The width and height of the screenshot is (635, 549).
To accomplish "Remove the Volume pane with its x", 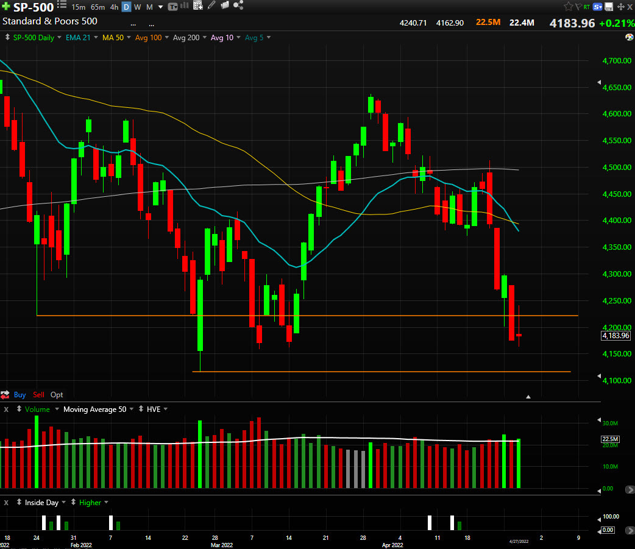I will [x=6, y=409].
